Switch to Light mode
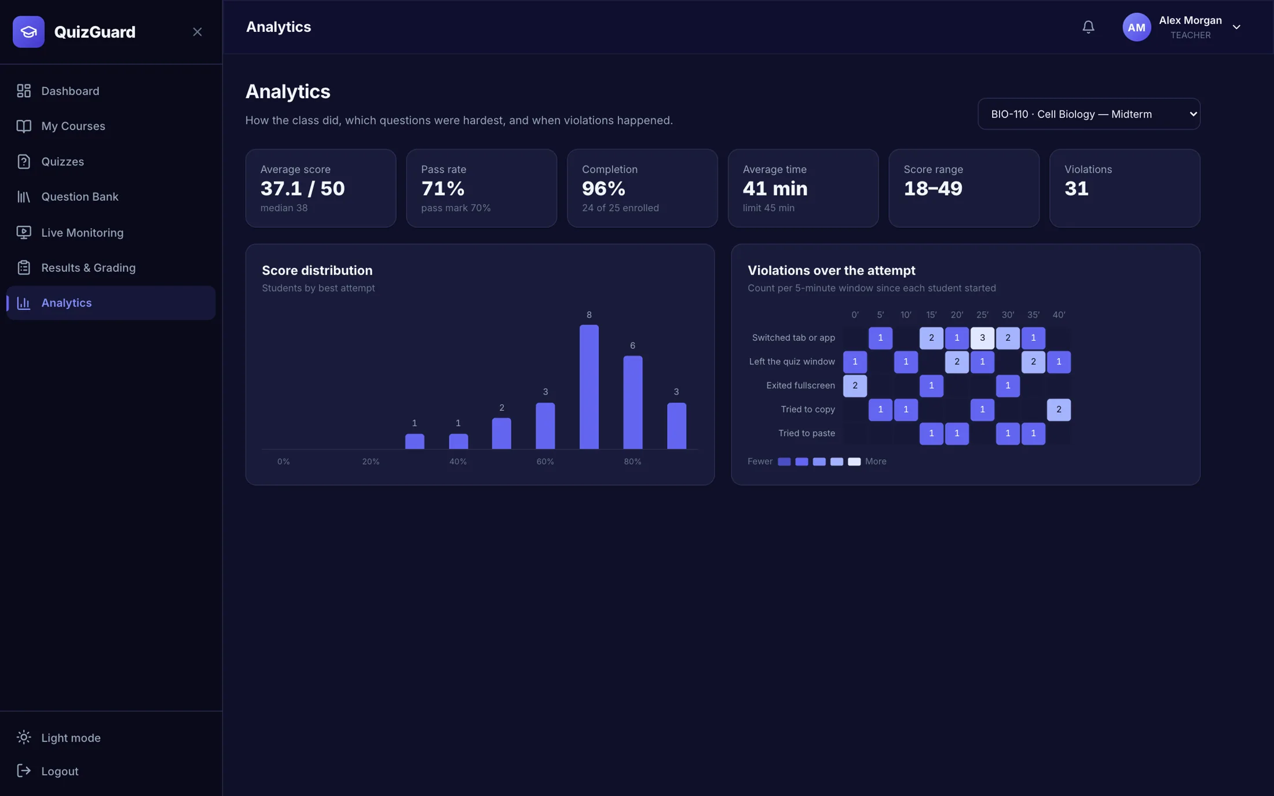The image size is (1274, 796). 111,738
